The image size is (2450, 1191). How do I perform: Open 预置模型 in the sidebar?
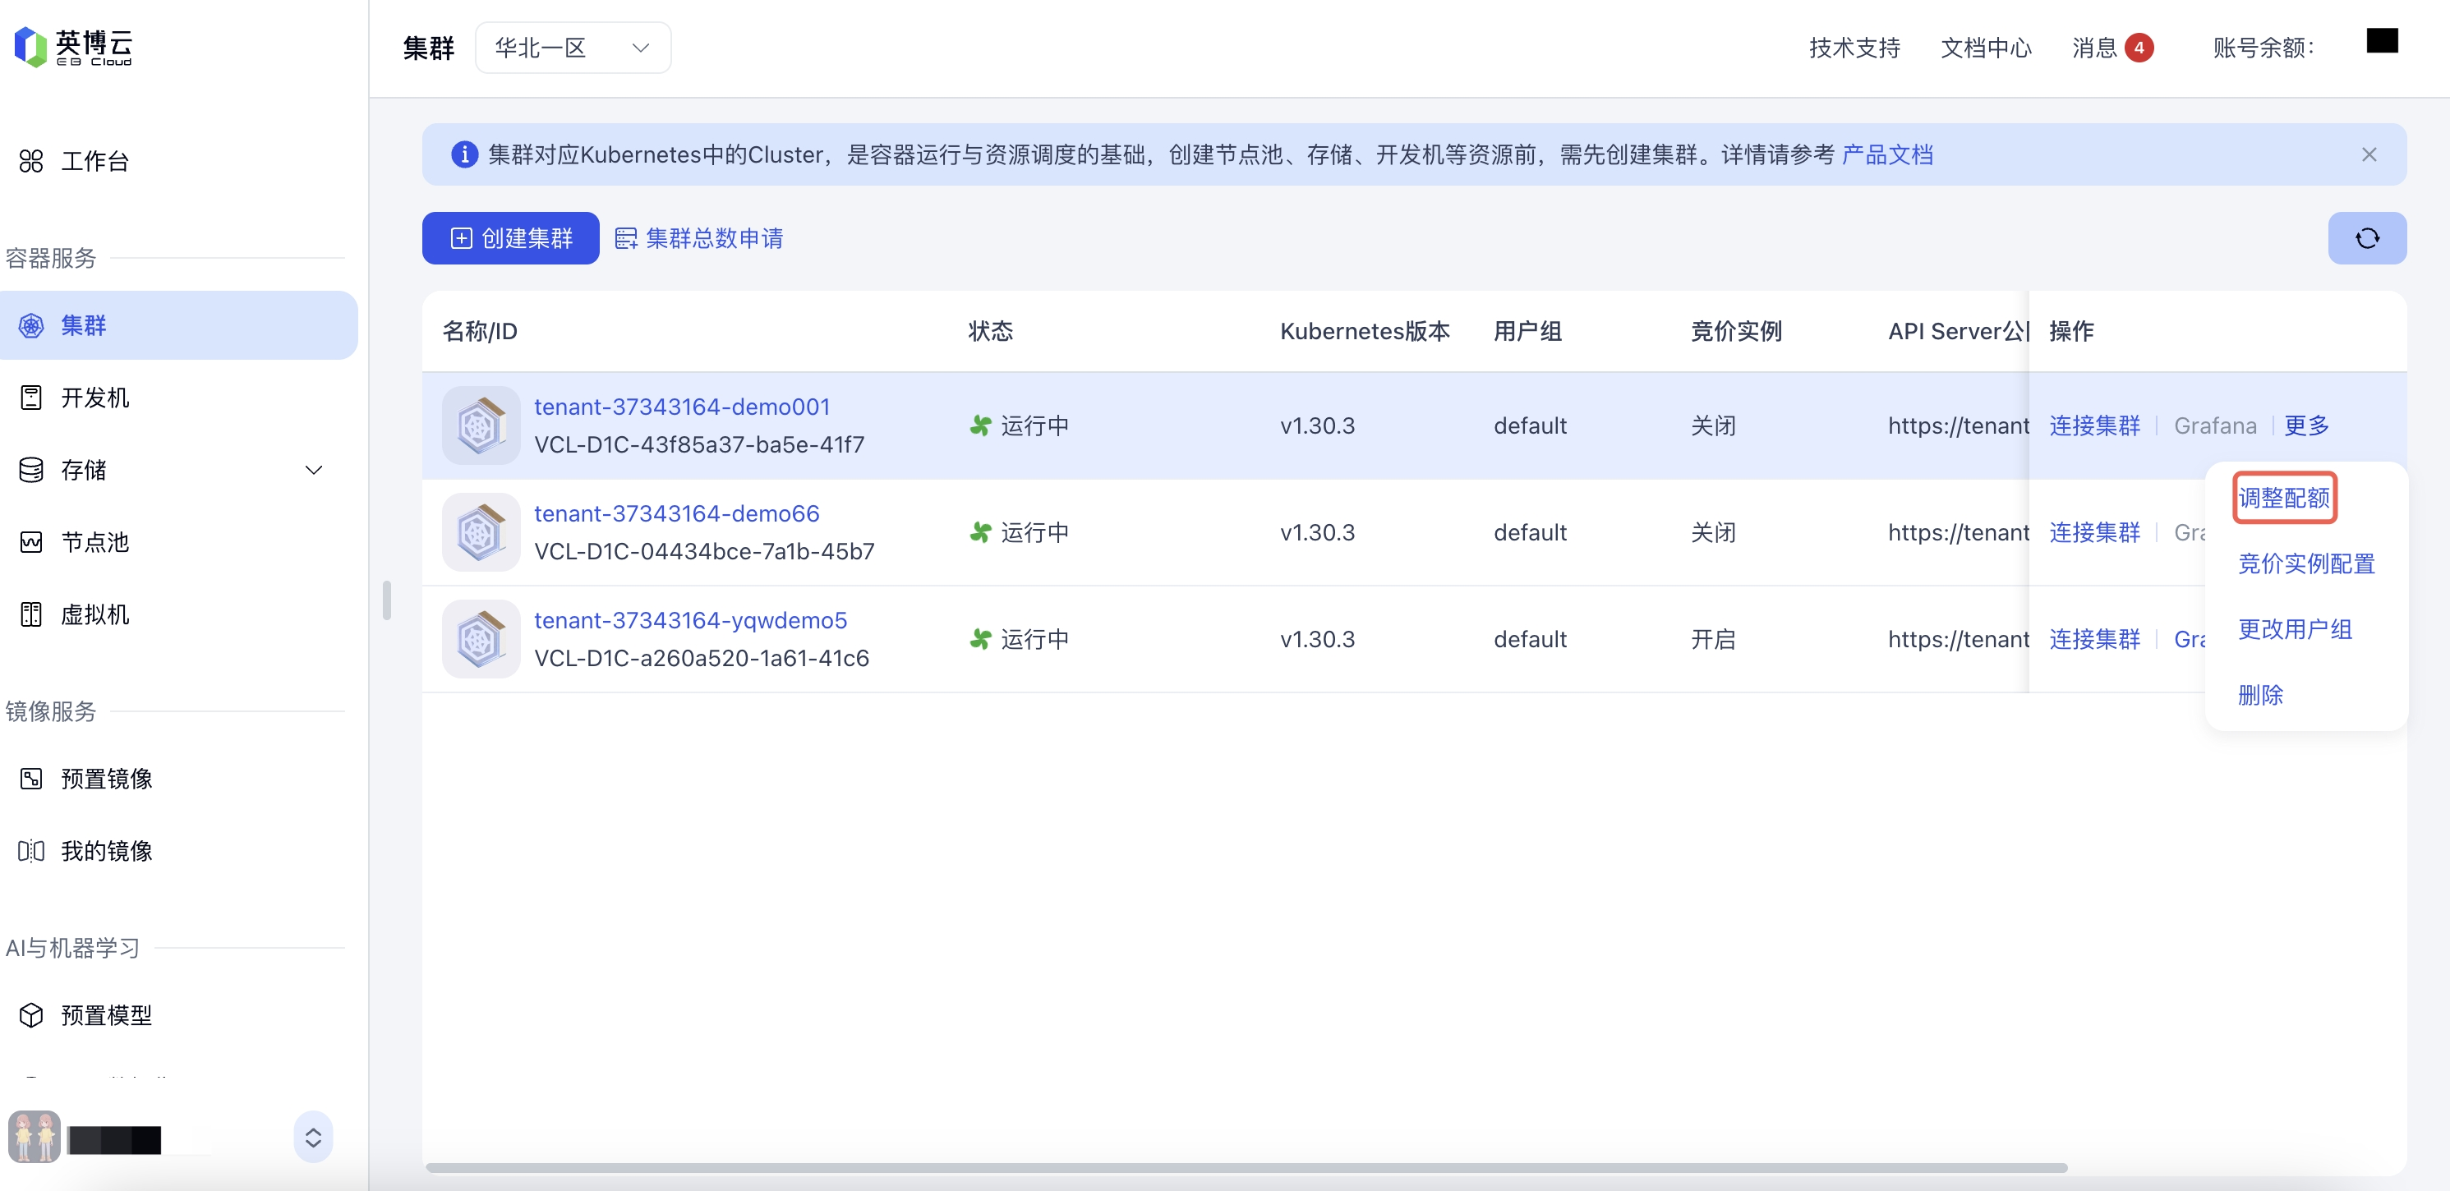[x=105, y=1015]
